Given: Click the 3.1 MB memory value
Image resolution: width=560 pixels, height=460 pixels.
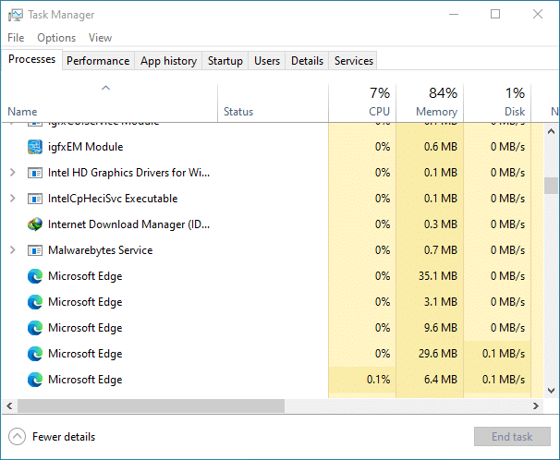Looking at the screenshot, I should click(x=441, y=302).
